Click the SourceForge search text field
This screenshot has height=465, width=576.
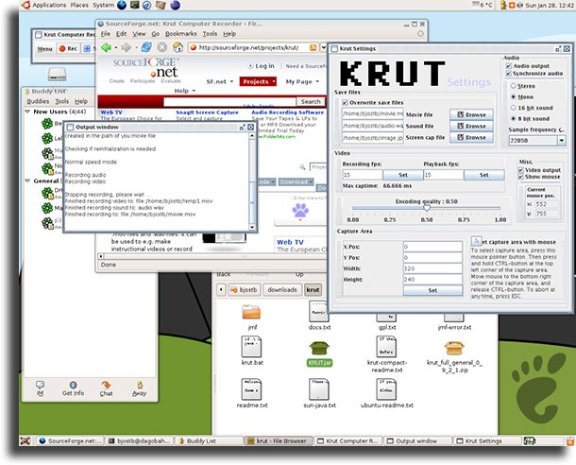pos(229,101)
